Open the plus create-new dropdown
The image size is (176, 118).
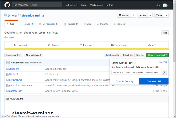tap(158, 5)
